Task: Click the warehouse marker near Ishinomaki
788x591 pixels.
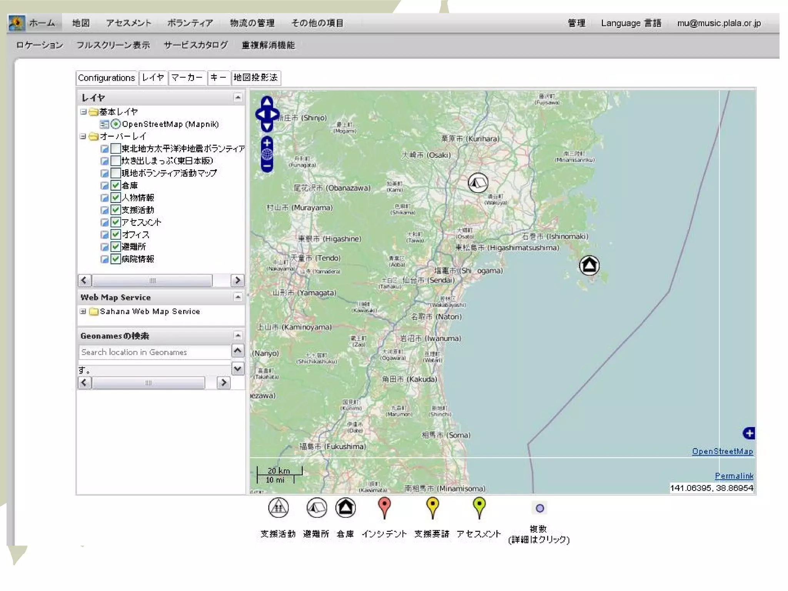Action: (x=589, y=265)
